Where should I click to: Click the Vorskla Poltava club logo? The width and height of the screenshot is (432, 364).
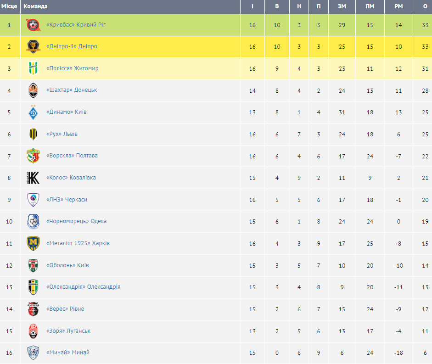tap(33, 156)
